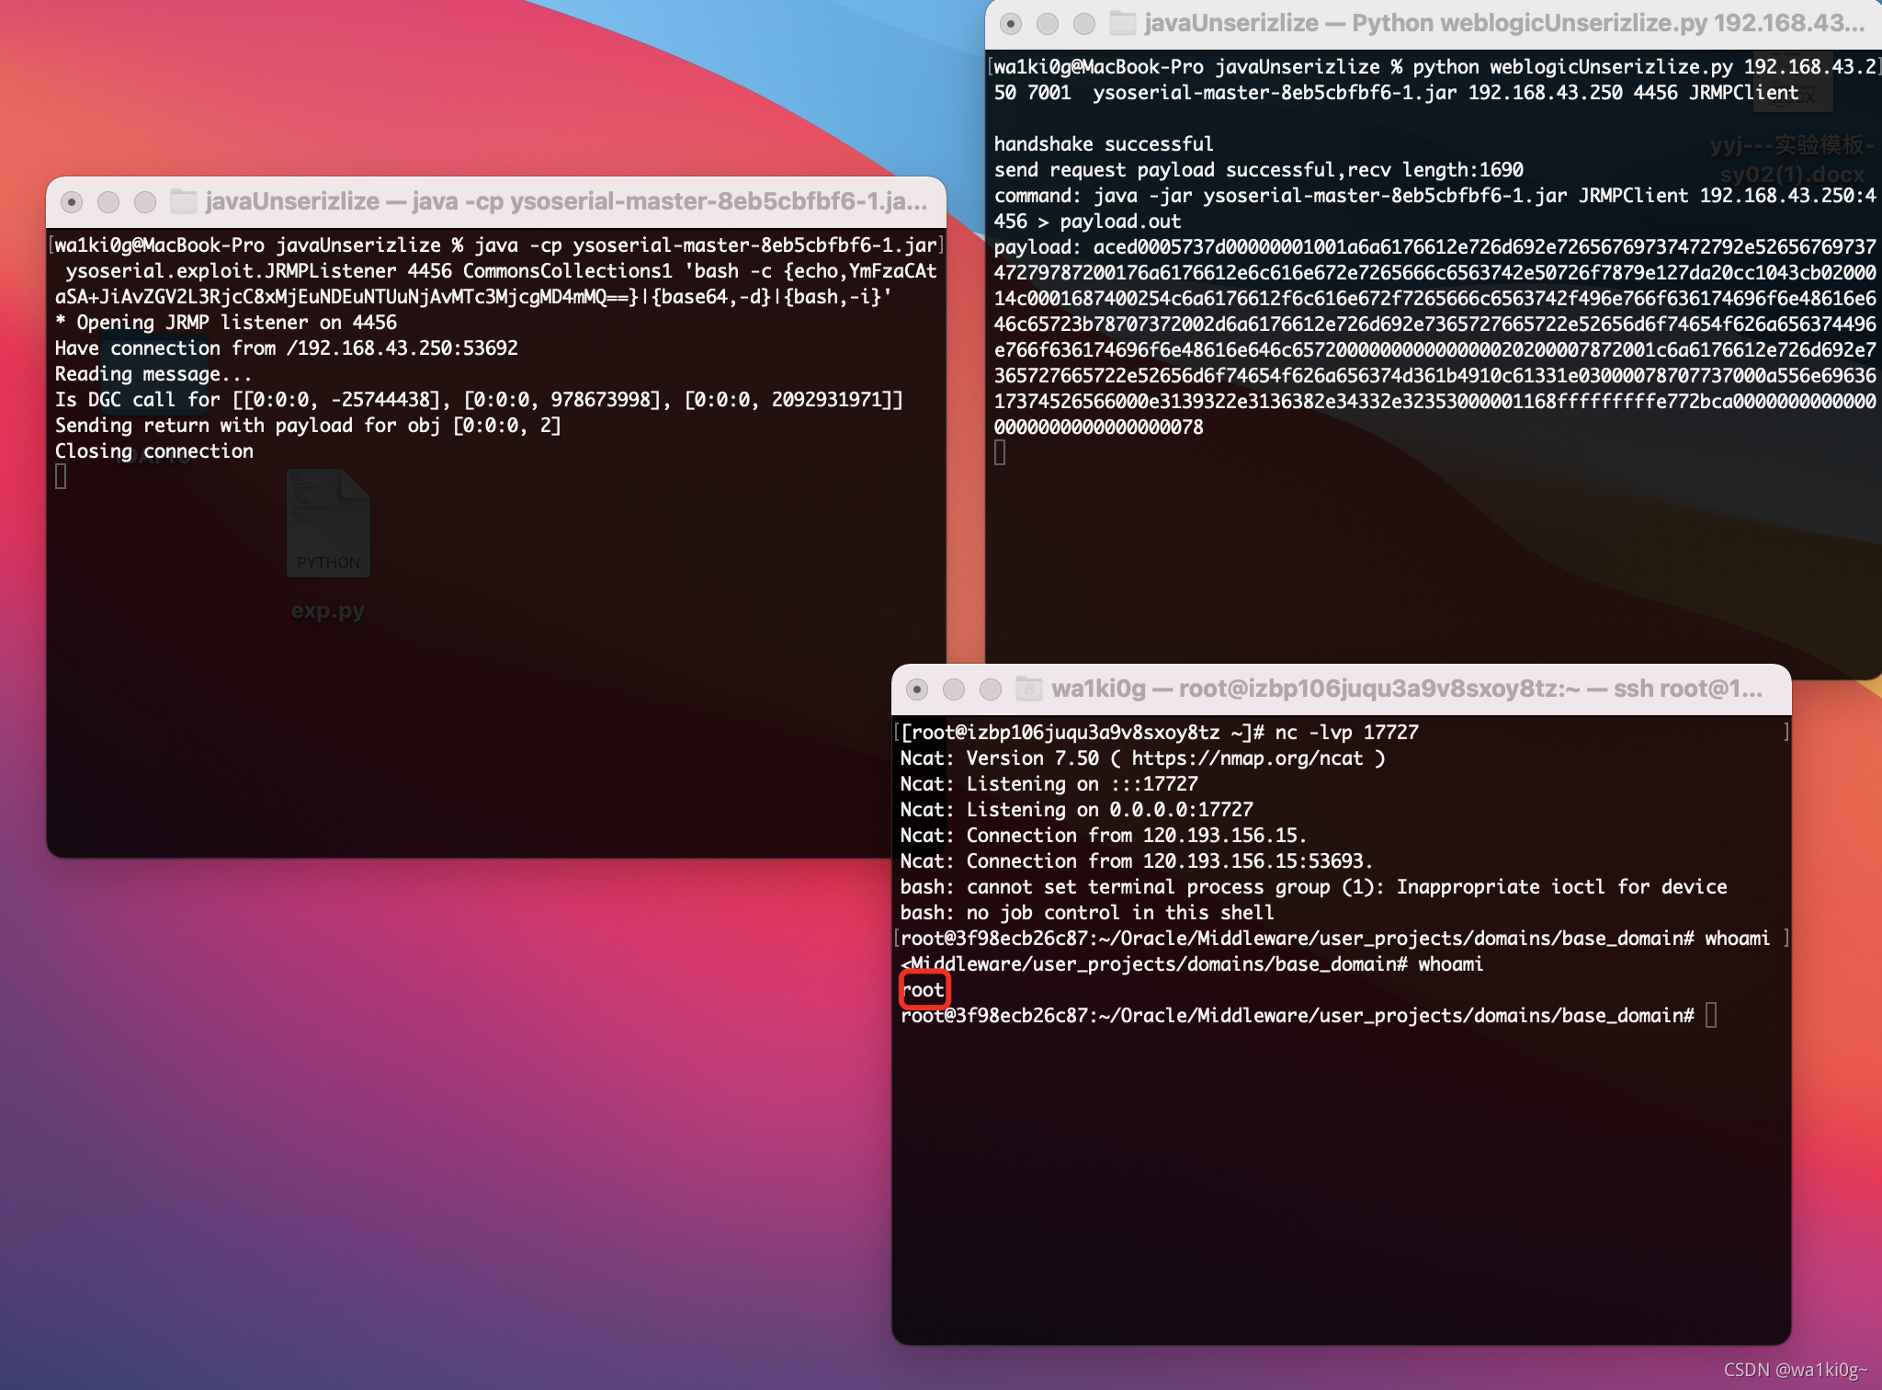Minimize the JRMPListener java terminal window
The width and height of the screenshot is (1882, 1390).
[x=108, y=202]
